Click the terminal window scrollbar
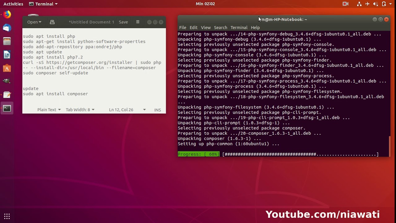Screen dimensions: 396x223 click(x=390, y=146)
